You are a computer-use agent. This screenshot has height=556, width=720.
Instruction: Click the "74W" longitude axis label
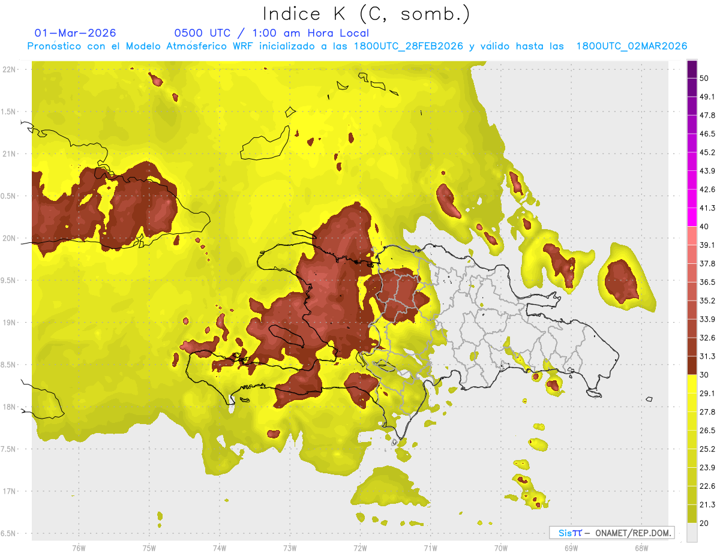click(220, 548)
